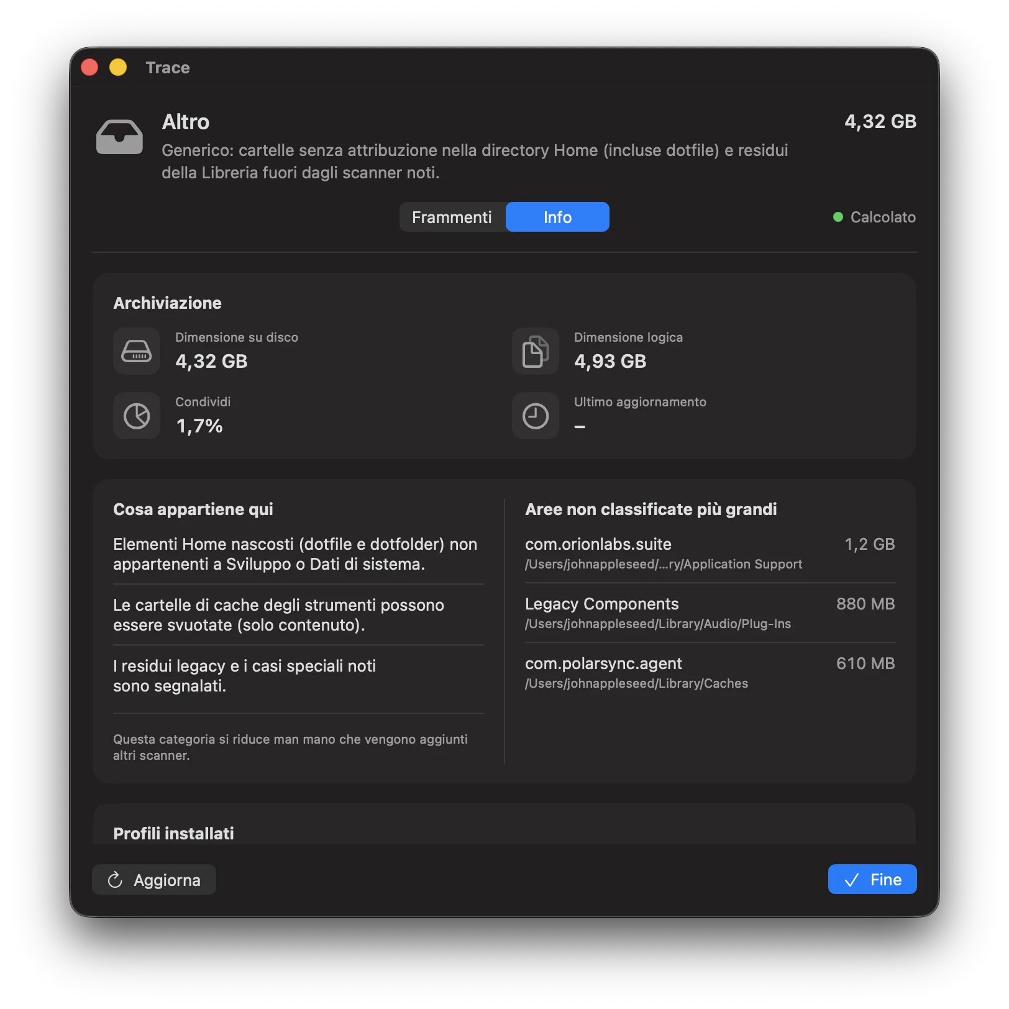Click the 4,32 GB total in header

[880, 122]
